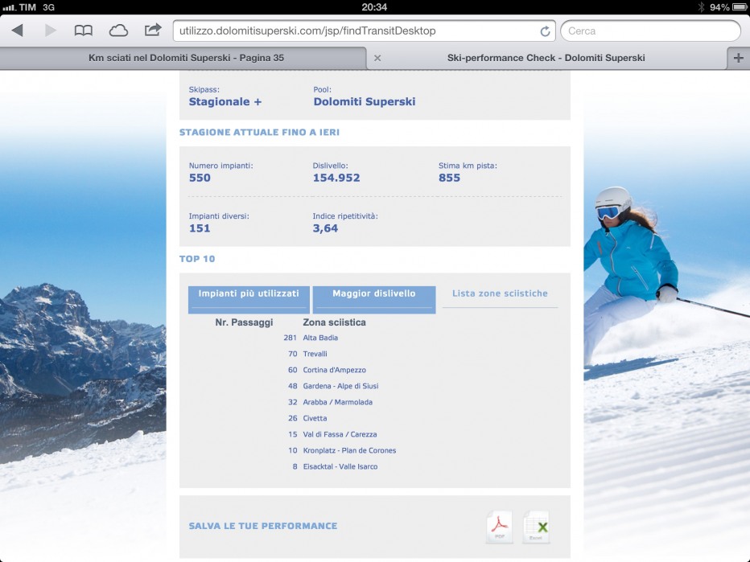Image resolution: width=750 pixels, height=562 pixels.
Task: Click Salva le tue performance heading
Action: [x=262, y=526]
